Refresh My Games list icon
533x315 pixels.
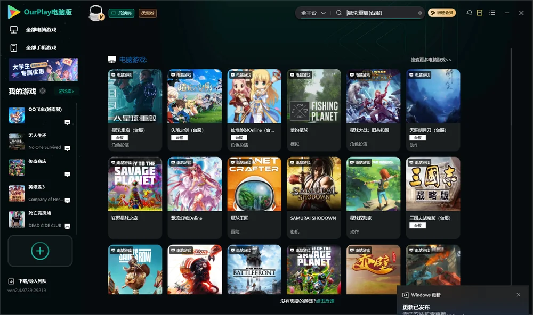click(43, 91)
